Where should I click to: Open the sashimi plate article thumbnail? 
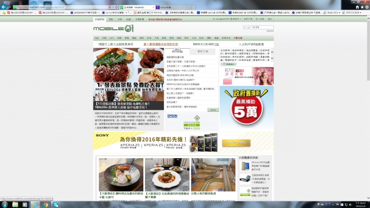click(121, 175)
